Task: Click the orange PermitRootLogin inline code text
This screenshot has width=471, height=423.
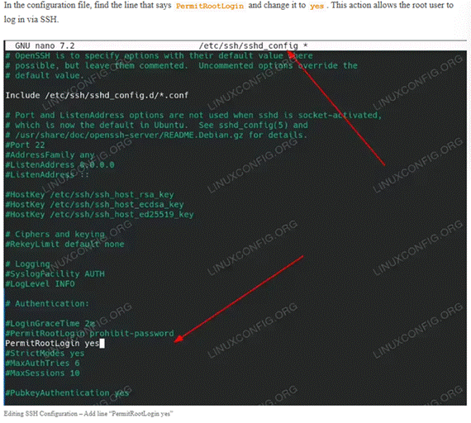Action: (210, 6)
